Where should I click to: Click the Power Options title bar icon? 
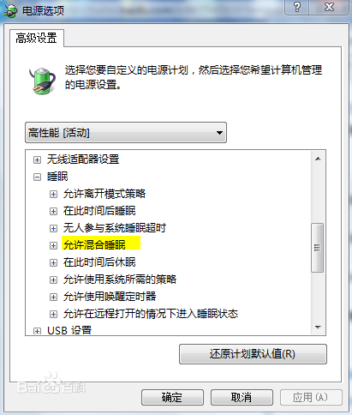pos(11,11)
